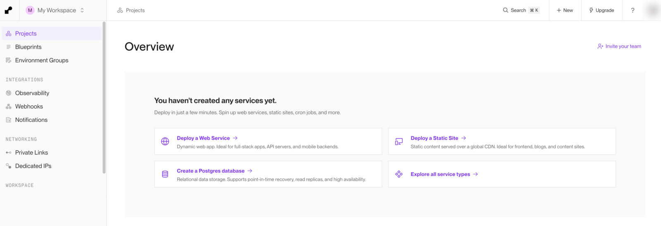Click the Overview heading

[x=149, y=47]
